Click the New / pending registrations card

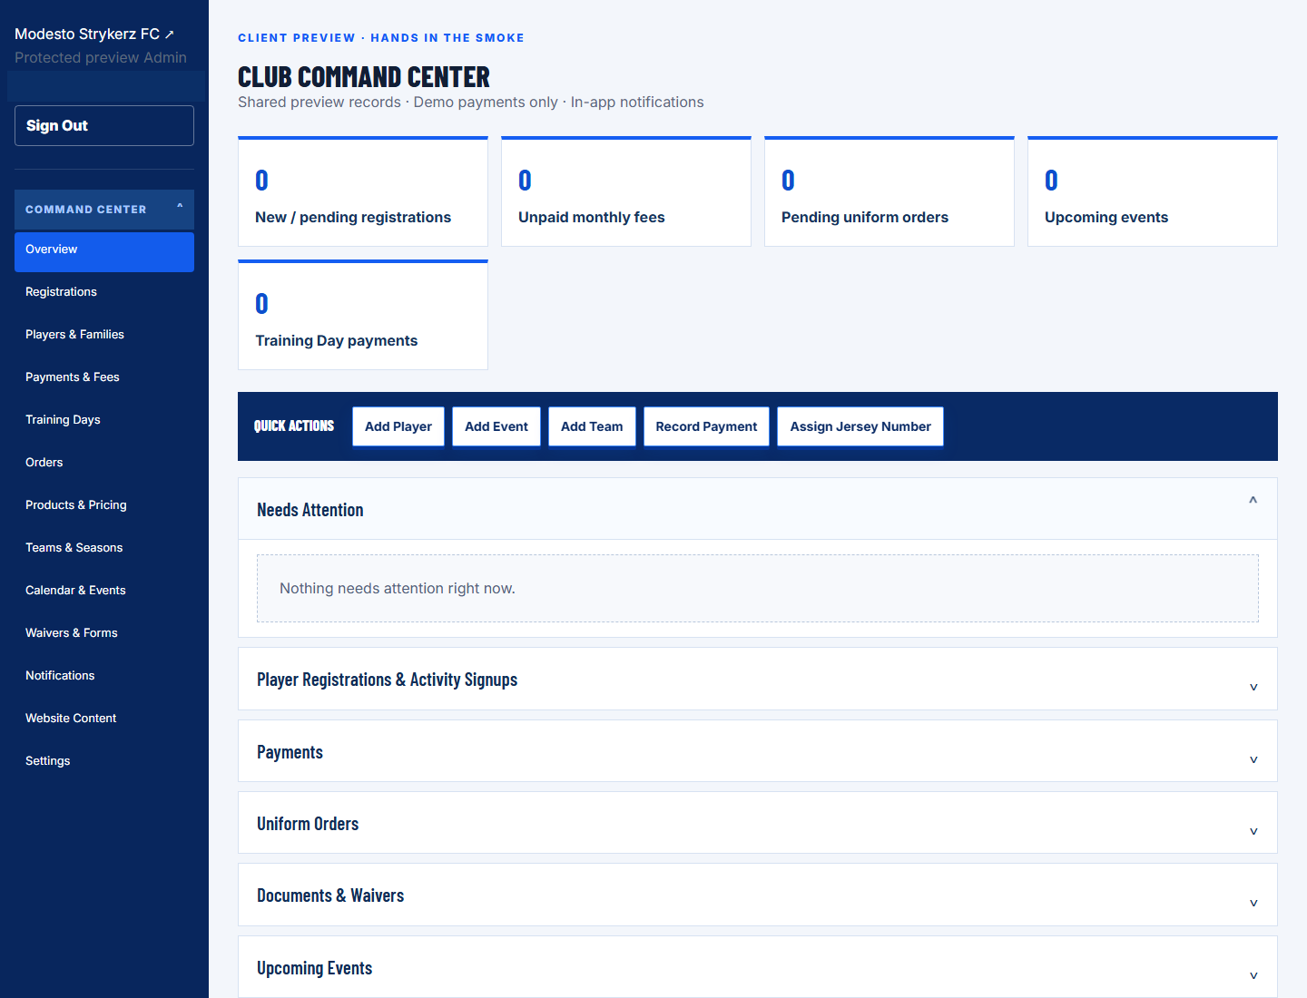tap(363, 191)
